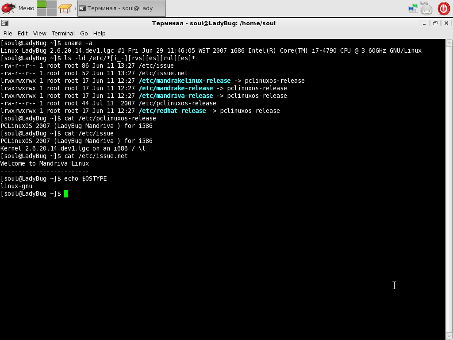Click the scrollbar up arrow
This screenshot has width=453, height=340.
click(449, 43)
